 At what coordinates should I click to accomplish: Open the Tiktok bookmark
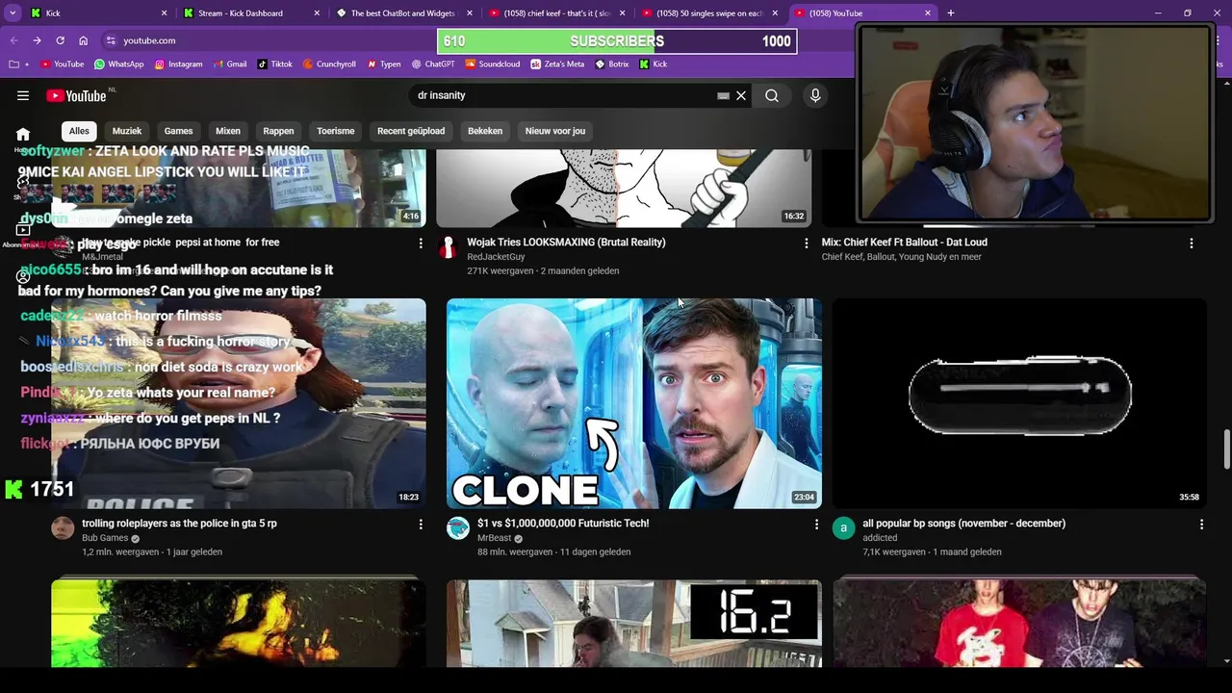(275, 64)
